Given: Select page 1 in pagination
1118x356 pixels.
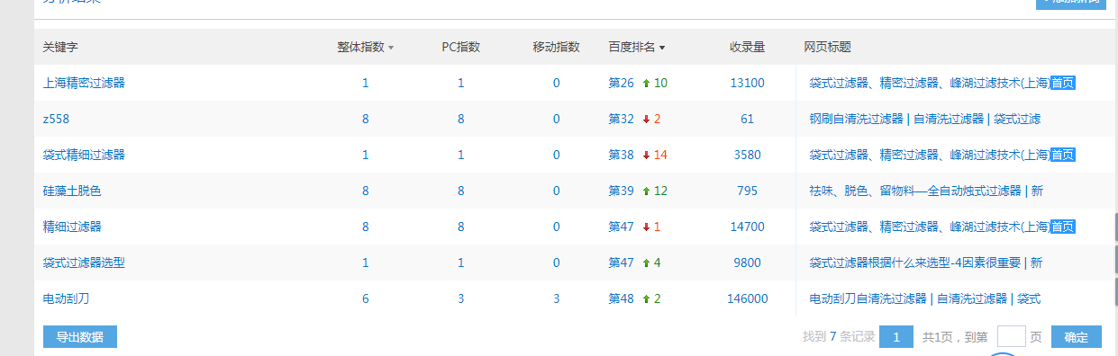Looking at the screenshot, I should pos(896,337).
